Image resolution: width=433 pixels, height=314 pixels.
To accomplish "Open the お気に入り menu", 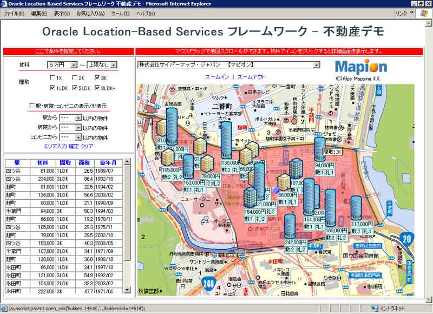I will click(x=90, y=13).
